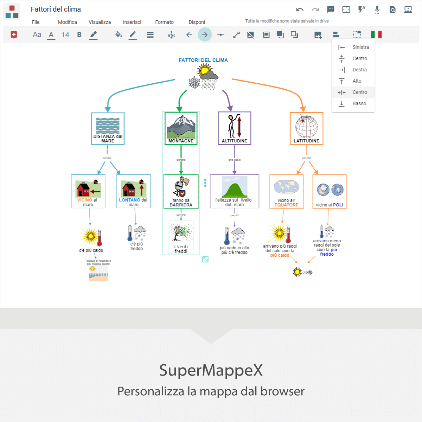Select the DISTANZA dal MARE node
Screen dimensions: 422x422
click(108, 129)
